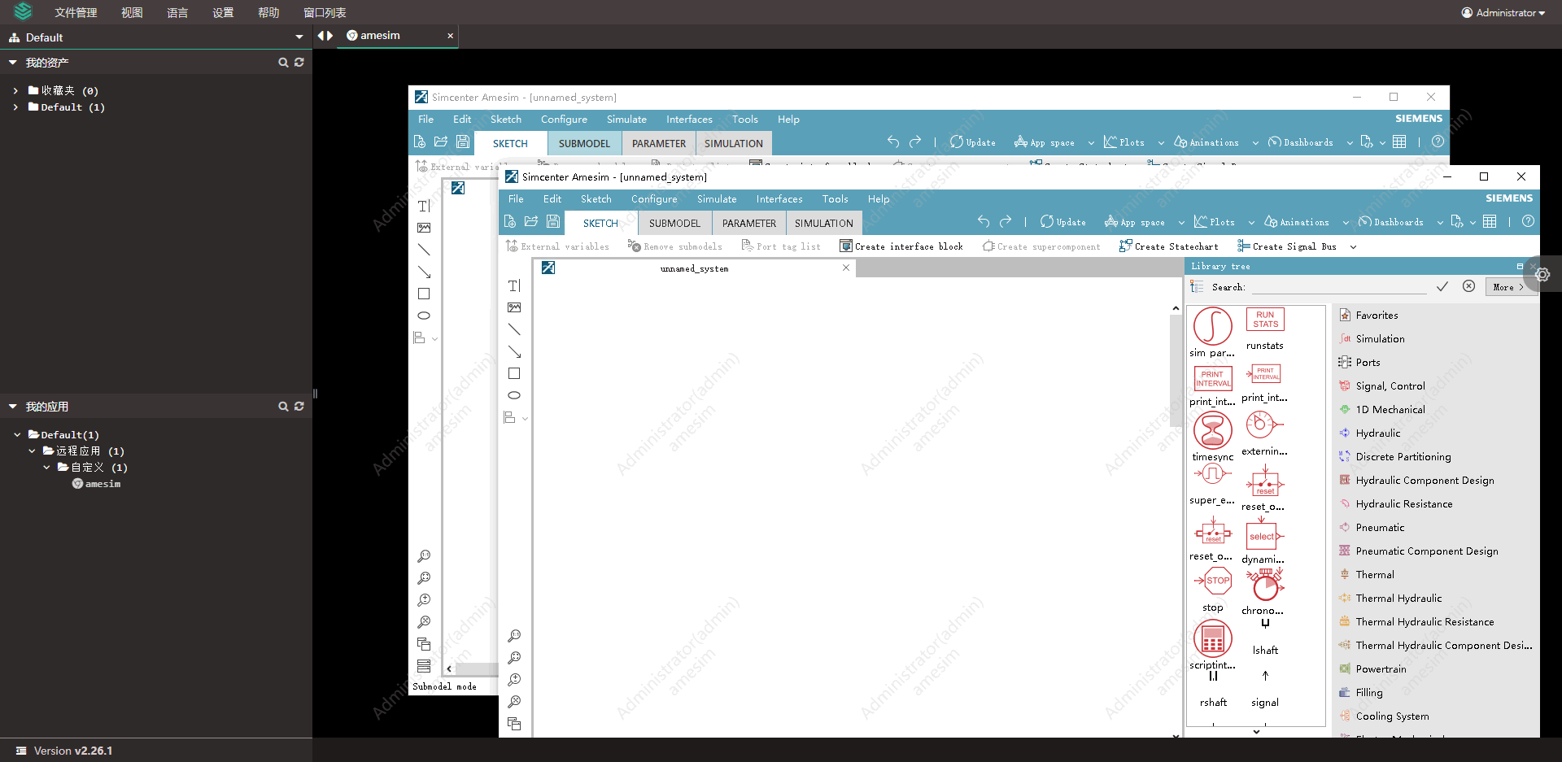Open Administrator account dropdown
This screenshot has width=1562, height=762.
coord(1503,12)
